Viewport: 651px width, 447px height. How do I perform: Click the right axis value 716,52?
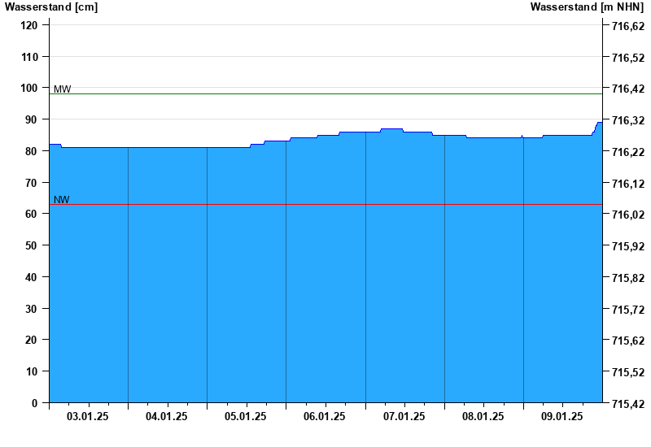coord(628,58)
